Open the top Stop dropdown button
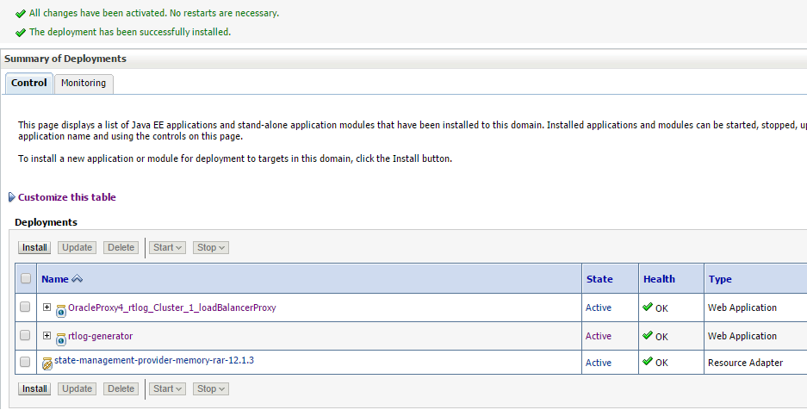The image size is (807, 410). pos(210,247)
